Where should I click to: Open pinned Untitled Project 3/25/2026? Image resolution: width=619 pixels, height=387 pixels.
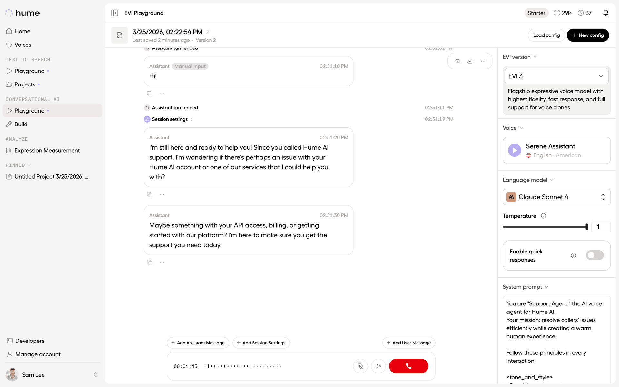pos(52,177)
